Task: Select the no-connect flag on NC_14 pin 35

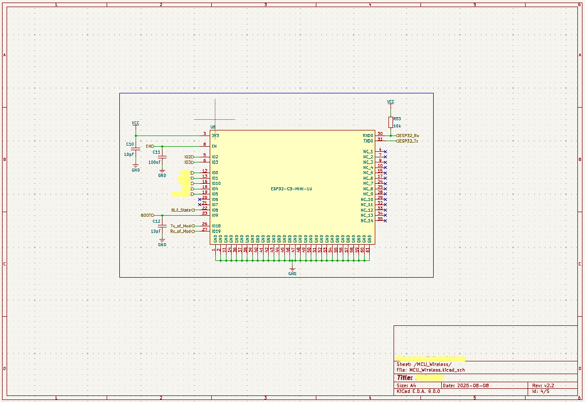Action: [x=385, y=221]
